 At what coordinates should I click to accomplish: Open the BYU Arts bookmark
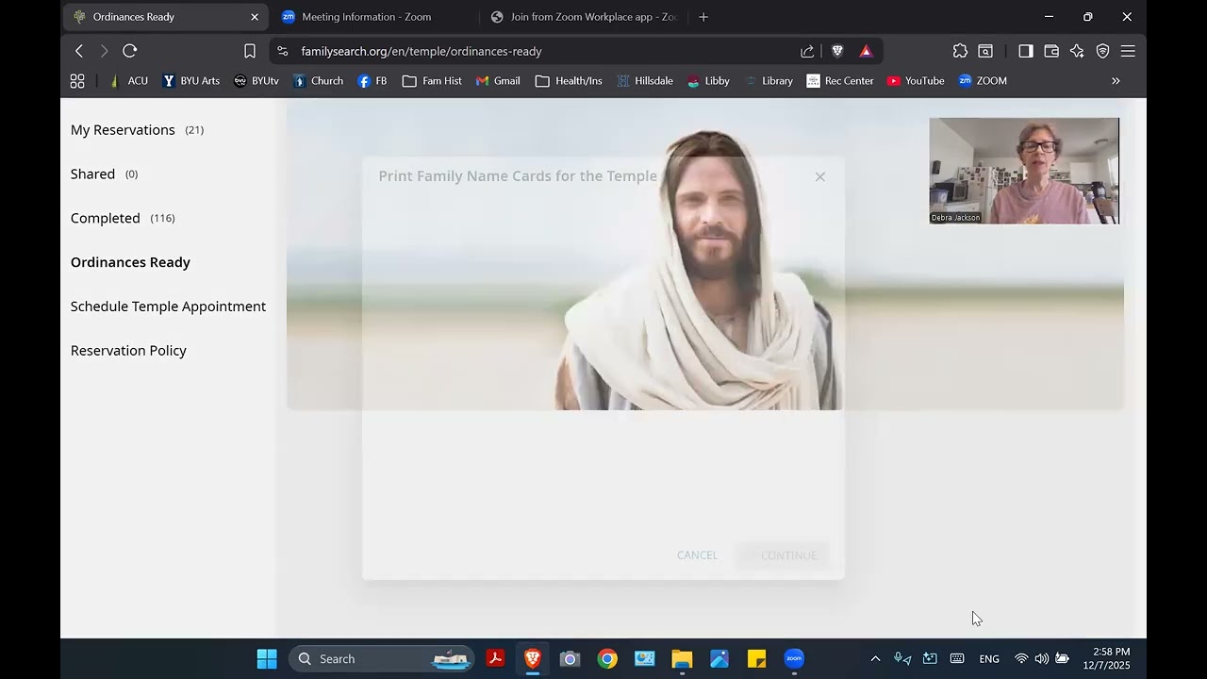coord(191,81)
